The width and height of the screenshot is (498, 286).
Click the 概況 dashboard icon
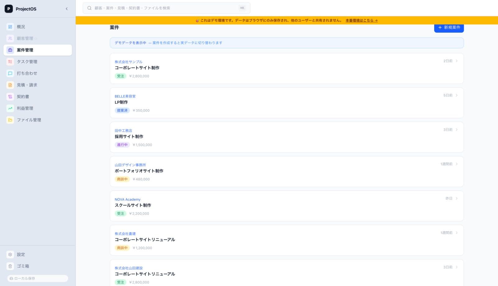[10, 27]
